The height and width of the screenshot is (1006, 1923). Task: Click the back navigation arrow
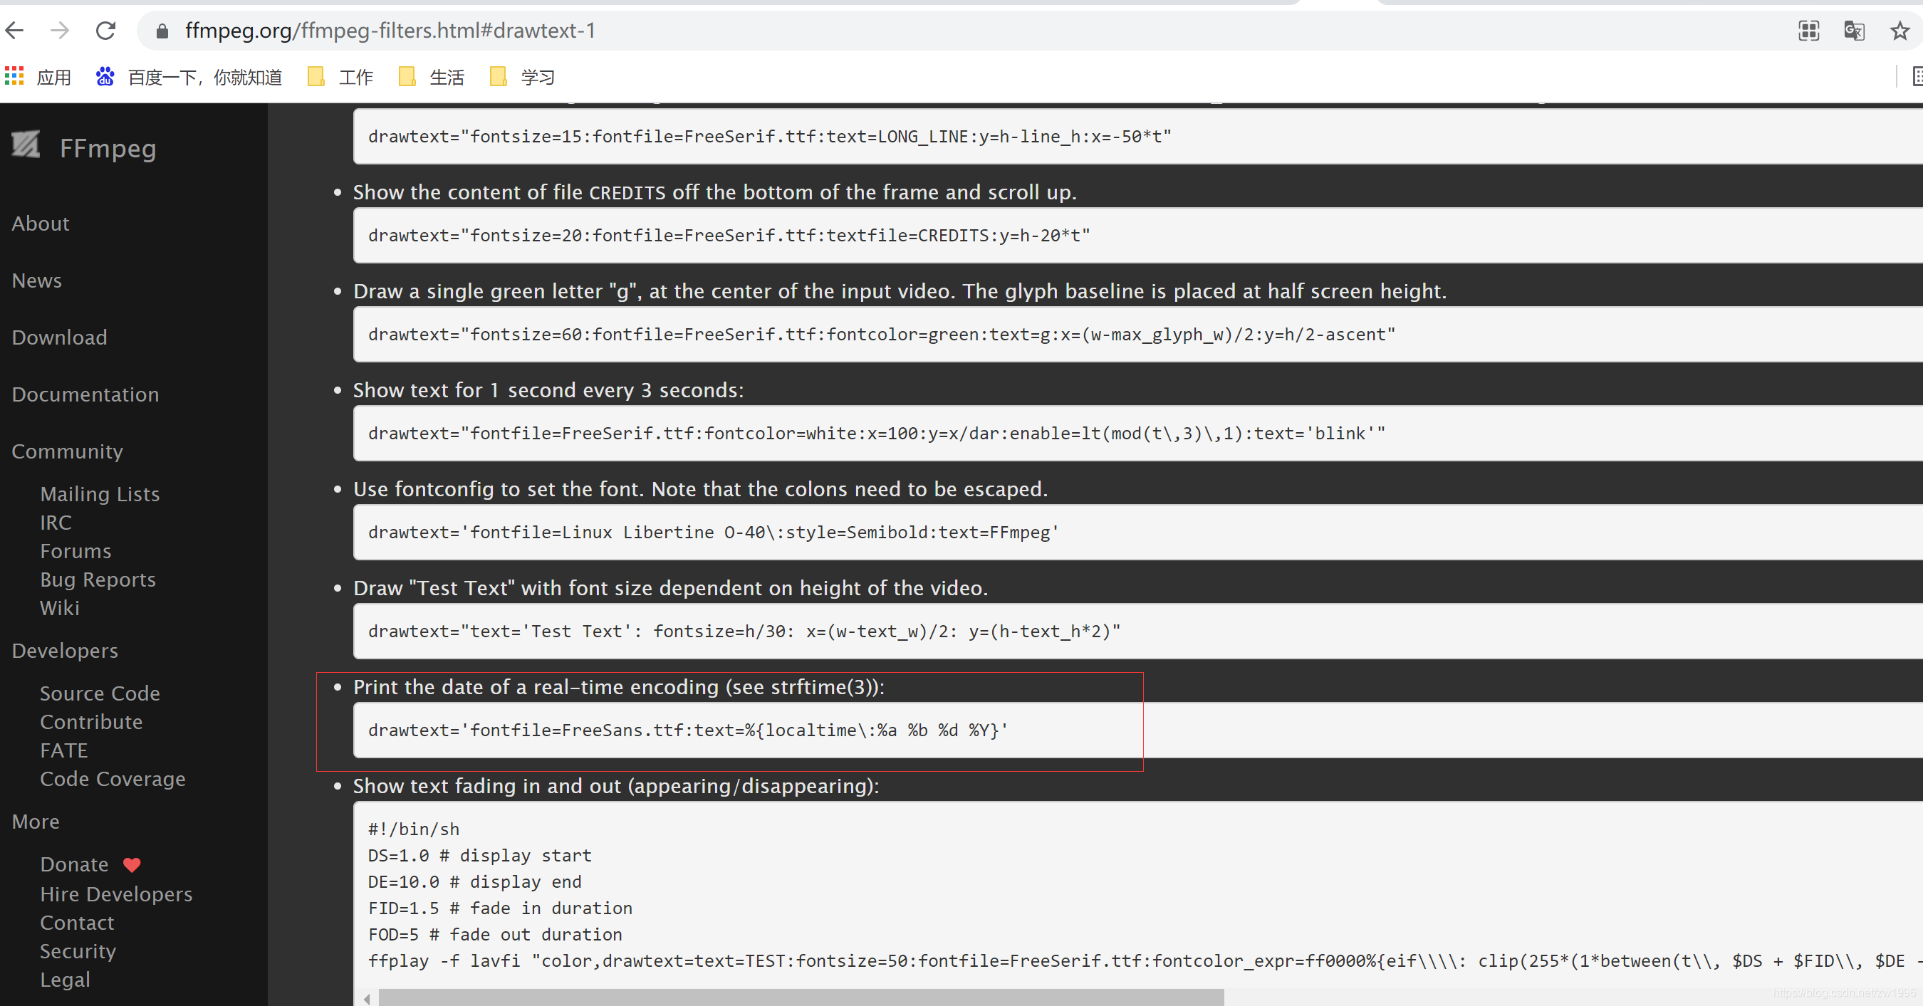pos(24,29)
